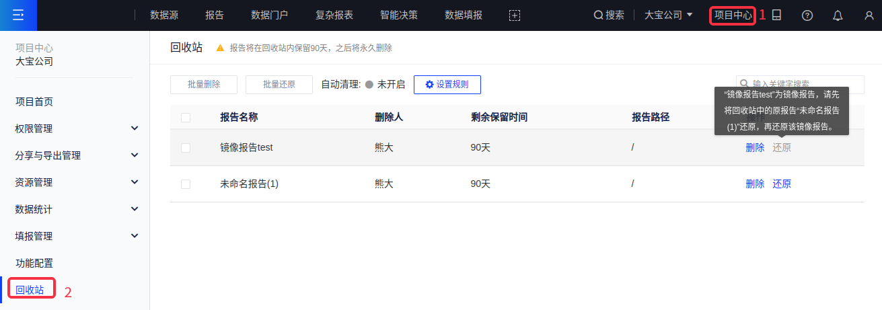Click 还原 for 未命名报告(1)
882x310 pixels.
coord(782,184)
